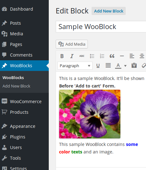Insert a numbered list
The image size is (146, 170).
[102, 56]
